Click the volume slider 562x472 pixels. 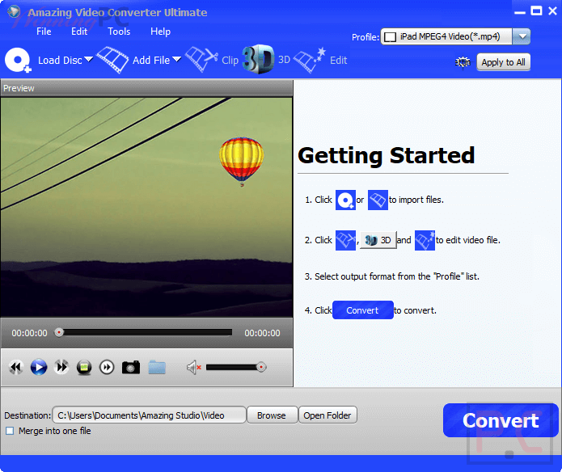(x=235, y=368)
